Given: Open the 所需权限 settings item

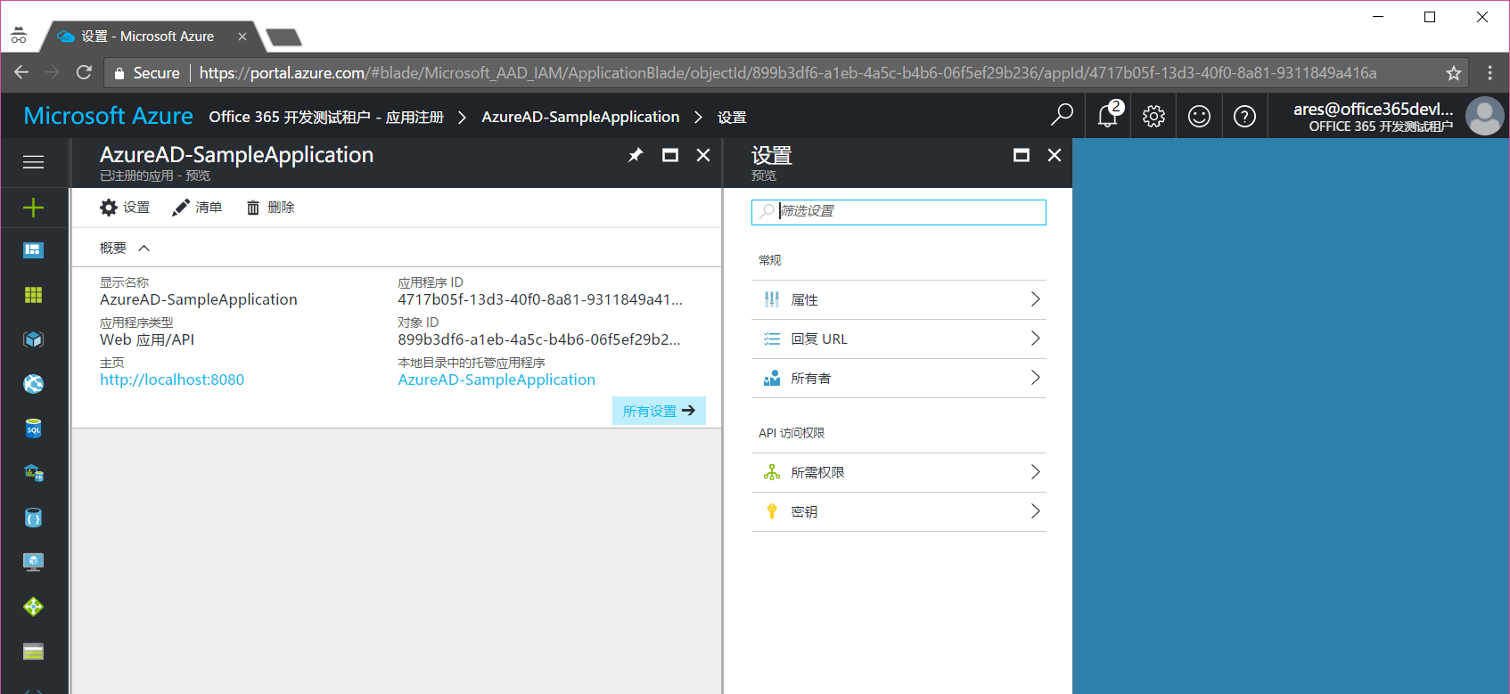Looking at the screenshot, I should (x=899, y=473).
